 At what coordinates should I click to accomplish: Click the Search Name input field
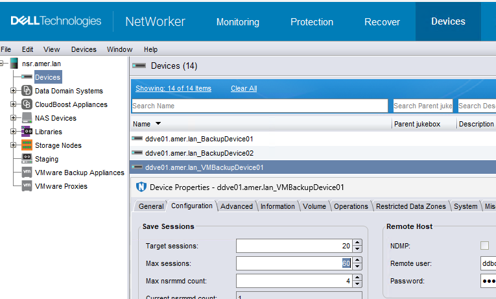[x=259, y=106]
